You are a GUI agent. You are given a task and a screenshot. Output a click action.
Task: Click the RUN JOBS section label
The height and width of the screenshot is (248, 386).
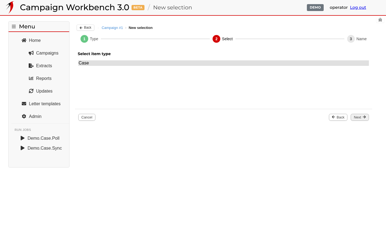coord(23,130)
